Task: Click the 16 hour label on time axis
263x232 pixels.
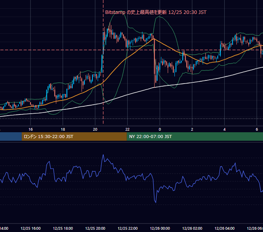Action: 31,130
